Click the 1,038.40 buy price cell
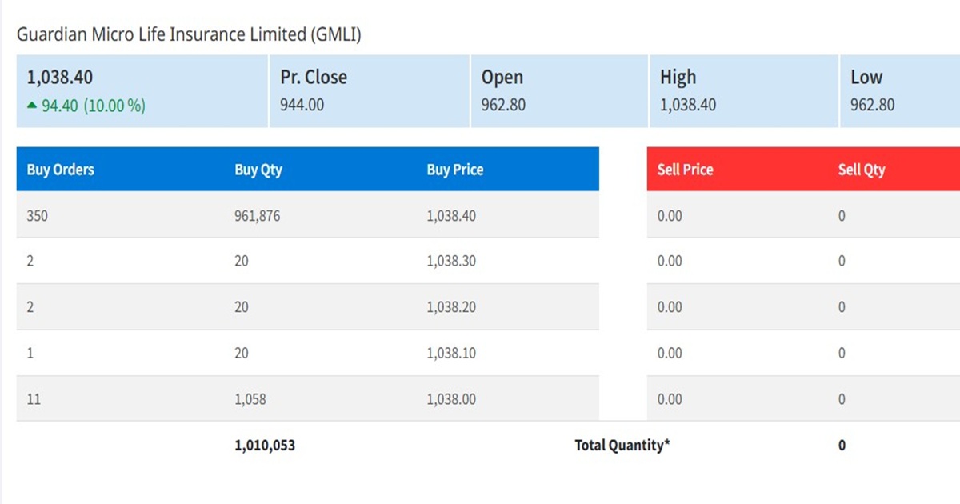 451,216
